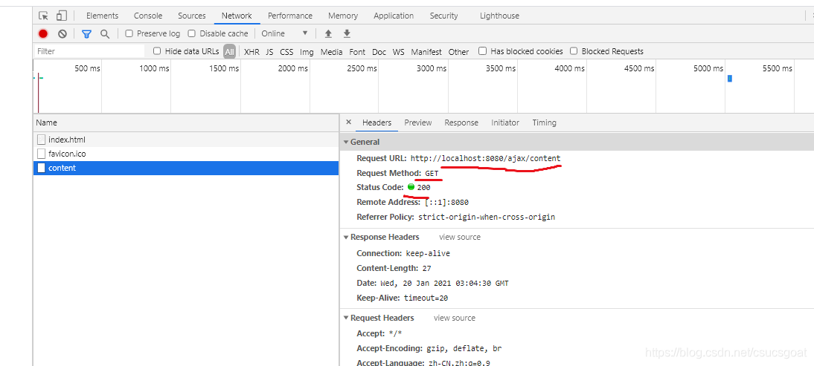Activate the inspect element picker icon
Viewport: 814px width, 366px height.
[44, 16]
